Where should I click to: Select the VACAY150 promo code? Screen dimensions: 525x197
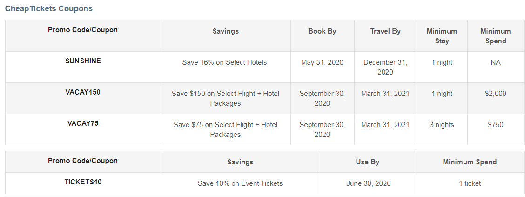(x=83, y=92)
